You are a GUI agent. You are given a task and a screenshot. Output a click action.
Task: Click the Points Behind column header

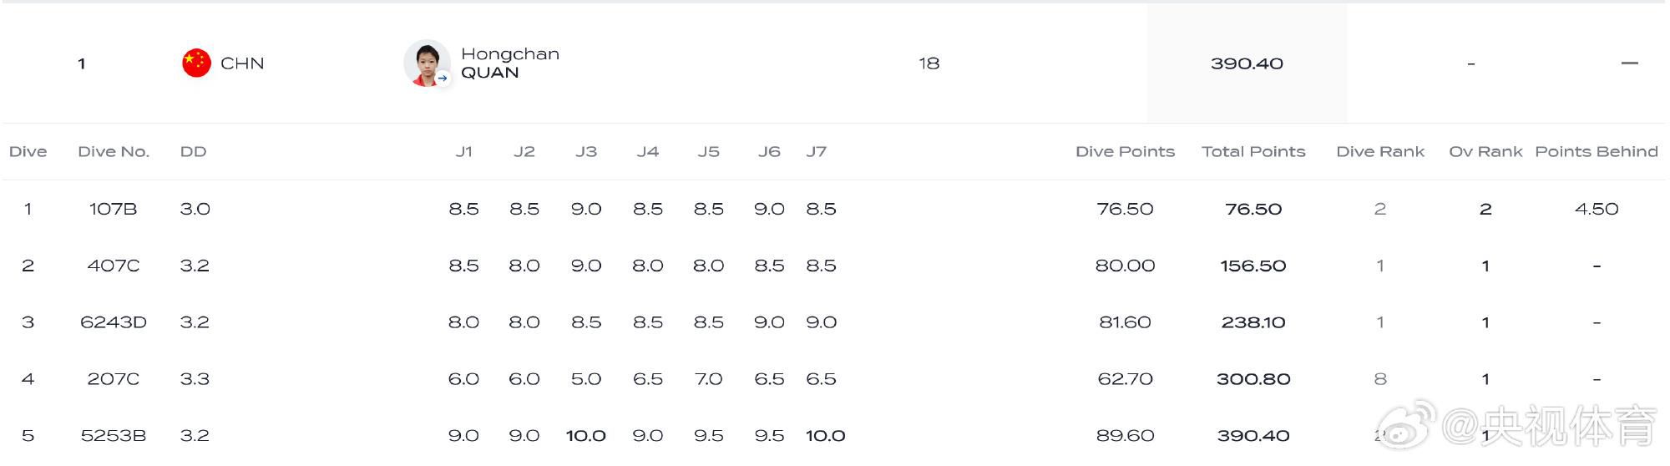click(x=1597, y=152)
